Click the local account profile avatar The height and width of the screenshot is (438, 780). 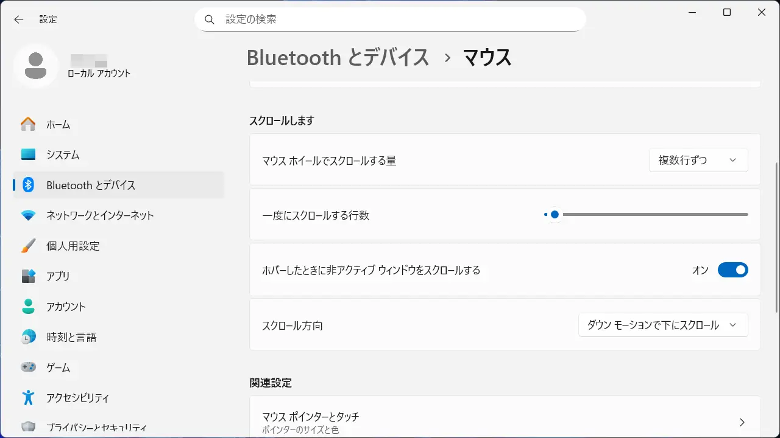pos(36,66)
